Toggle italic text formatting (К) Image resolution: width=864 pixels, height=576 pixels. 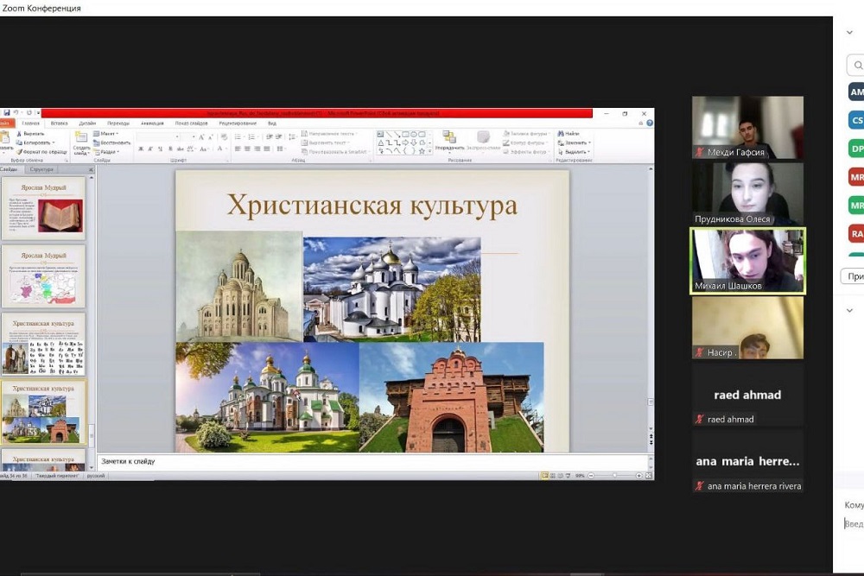152,149
